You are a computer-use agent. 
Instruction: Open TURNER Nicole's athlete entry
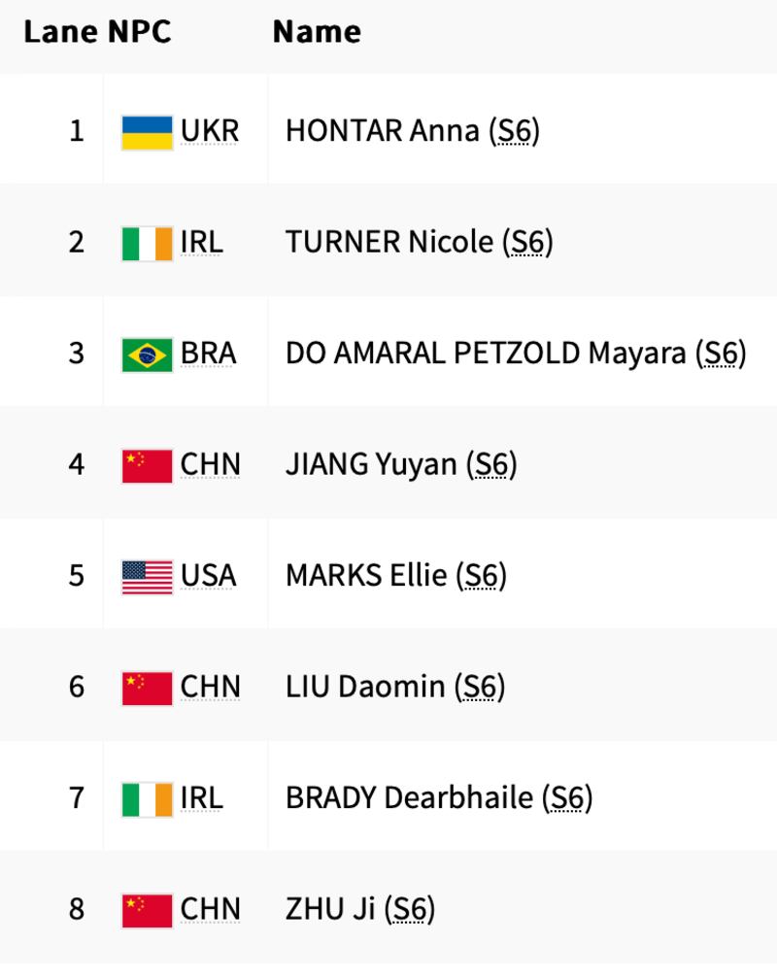[x=388, y=243]
